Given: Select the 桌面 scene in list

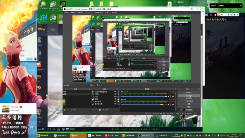Looking at the screenshot, I should [77, 94].
